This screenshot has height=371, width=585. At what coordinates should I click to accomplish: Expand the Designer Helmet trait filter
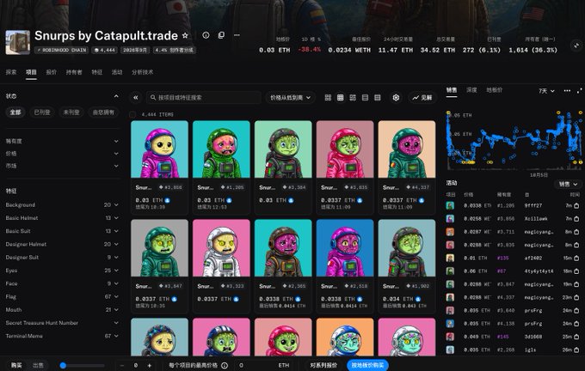(62, 245)
